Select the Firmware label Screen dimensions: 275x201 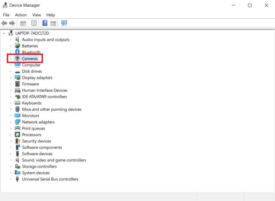click(x=30, y=84)
